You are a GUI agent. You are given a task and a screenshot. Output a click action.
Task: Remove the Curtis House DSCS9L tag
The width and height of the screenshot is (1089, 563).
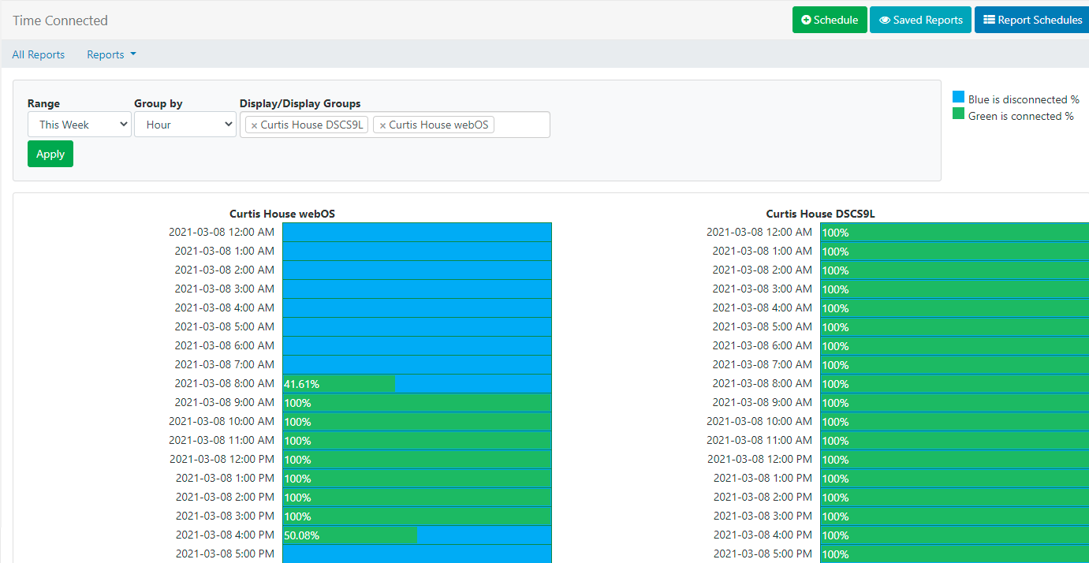tap(254, 125)
